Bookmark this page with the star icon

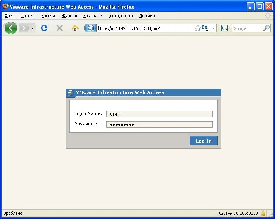(198, 28)
